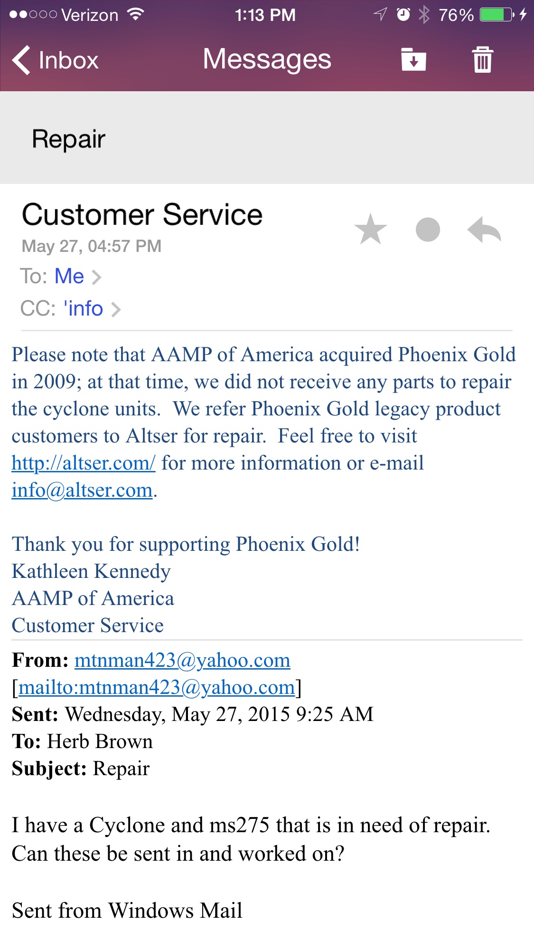Tap the alarm clock status icon
Screen dimensions: 534x951
click(403, 15)
